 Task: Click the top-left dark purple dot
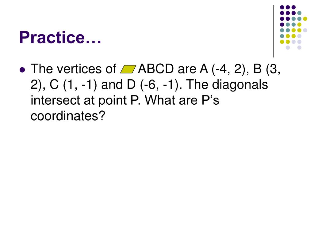282,7
